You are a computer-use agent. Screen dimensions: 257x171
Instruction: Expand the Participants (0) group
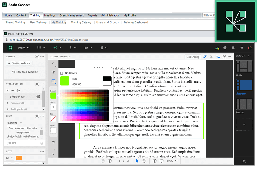click(7, 109)
